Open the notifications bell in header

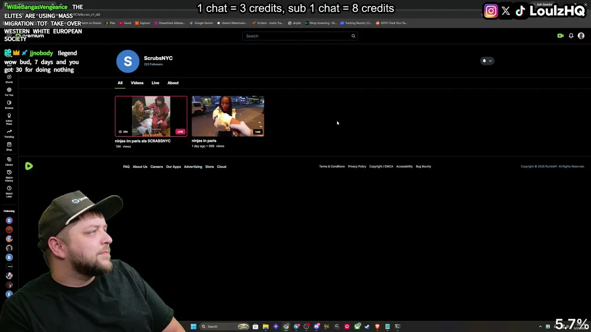pos(571,36)
